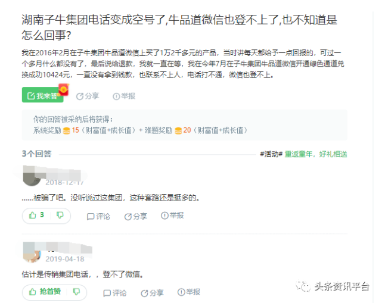Open 评论 comments on the second answer

(115, 293)
